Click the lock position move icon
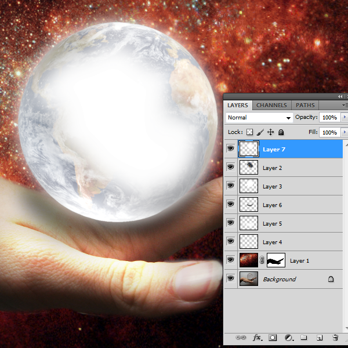 270,132
